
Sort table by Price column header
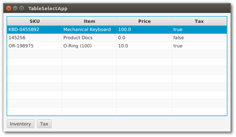click(144, 21)
